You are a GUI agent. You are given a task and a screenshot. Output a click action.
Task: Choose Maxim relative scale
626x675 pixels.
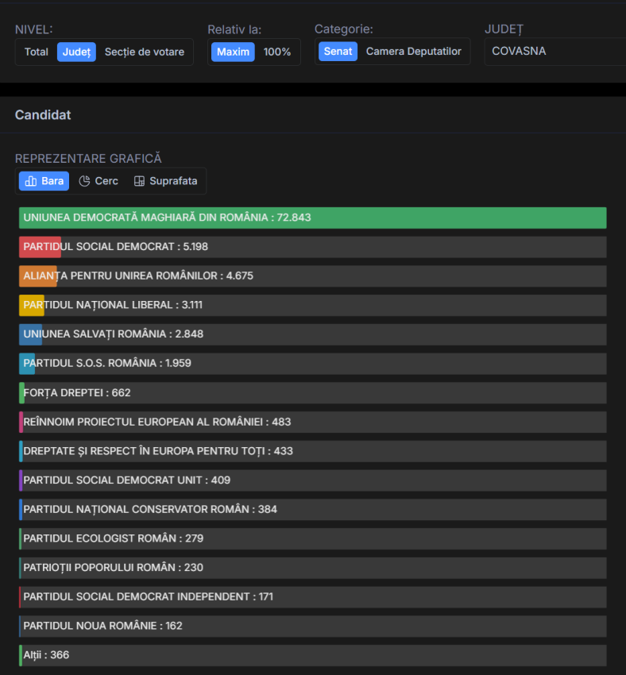(233, 52)
